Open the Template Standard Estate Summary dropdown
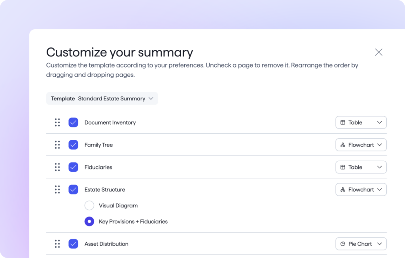The height and width of the screenshot is (258, 405). (x=102, y=99)
